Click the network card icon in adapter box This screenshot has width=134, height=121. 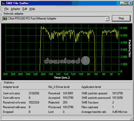5,19
